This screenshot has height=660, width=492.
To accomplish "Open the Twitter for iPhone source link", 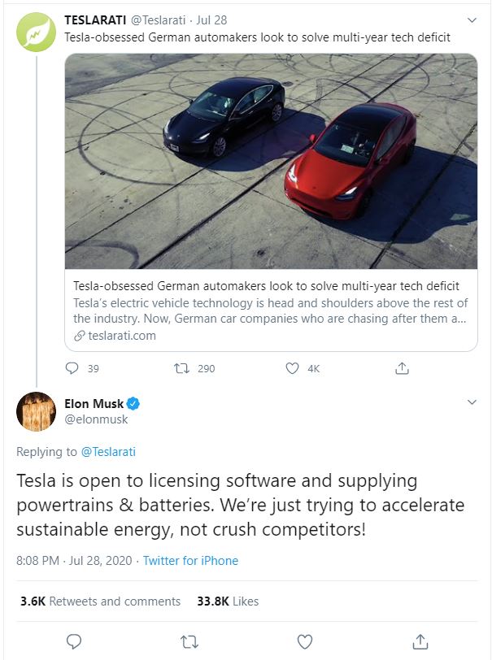I will click(x=190, y=561).
